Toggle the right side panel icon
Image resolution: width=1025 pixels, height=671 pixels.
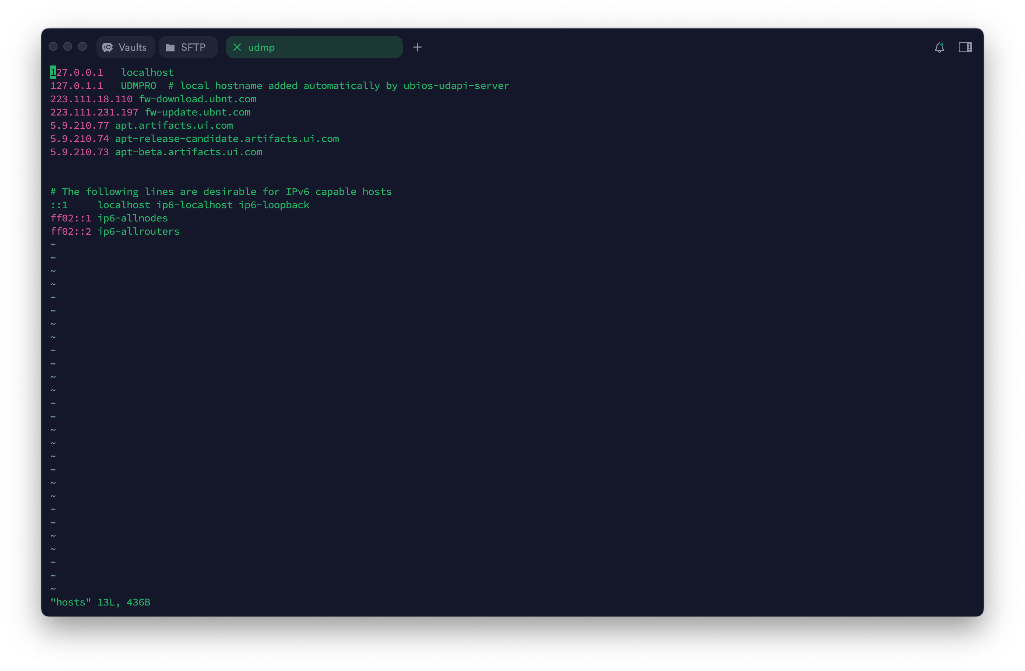[x=965, y=47]
